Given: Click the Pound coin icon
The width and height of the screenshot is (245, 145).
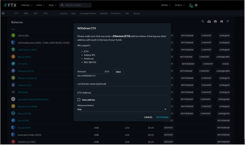Looking at the screenshot, I should (13, 127).
